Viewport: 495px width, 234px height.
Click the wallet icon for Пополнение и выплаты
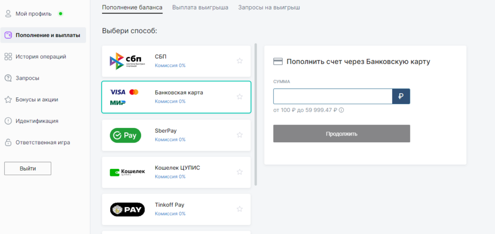pyautogui.click(x=8, y=35)
